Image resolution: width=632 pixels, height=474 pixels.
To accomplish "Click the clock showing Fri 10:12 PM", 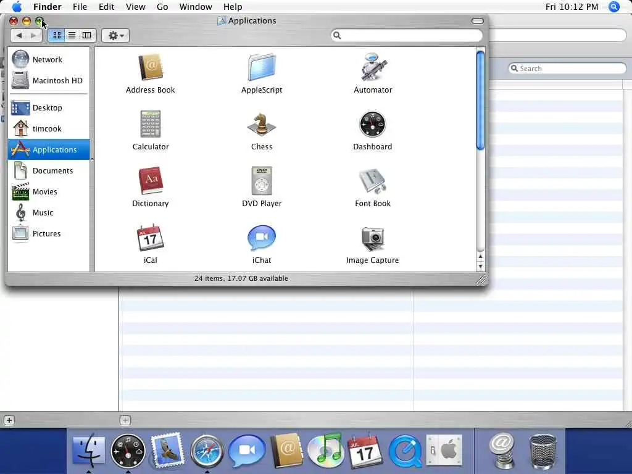I will click(572, 6).
